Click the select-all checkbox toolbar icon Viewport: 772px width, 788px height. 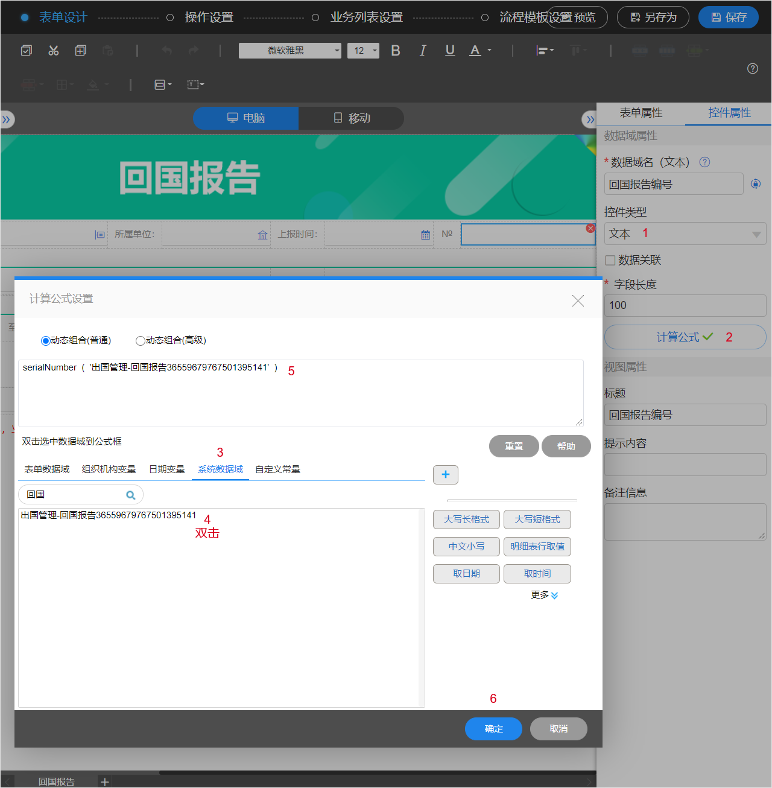click(27, 51)
